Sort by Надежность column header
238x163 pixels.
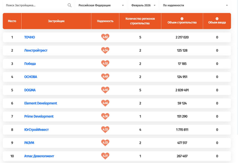105,21
